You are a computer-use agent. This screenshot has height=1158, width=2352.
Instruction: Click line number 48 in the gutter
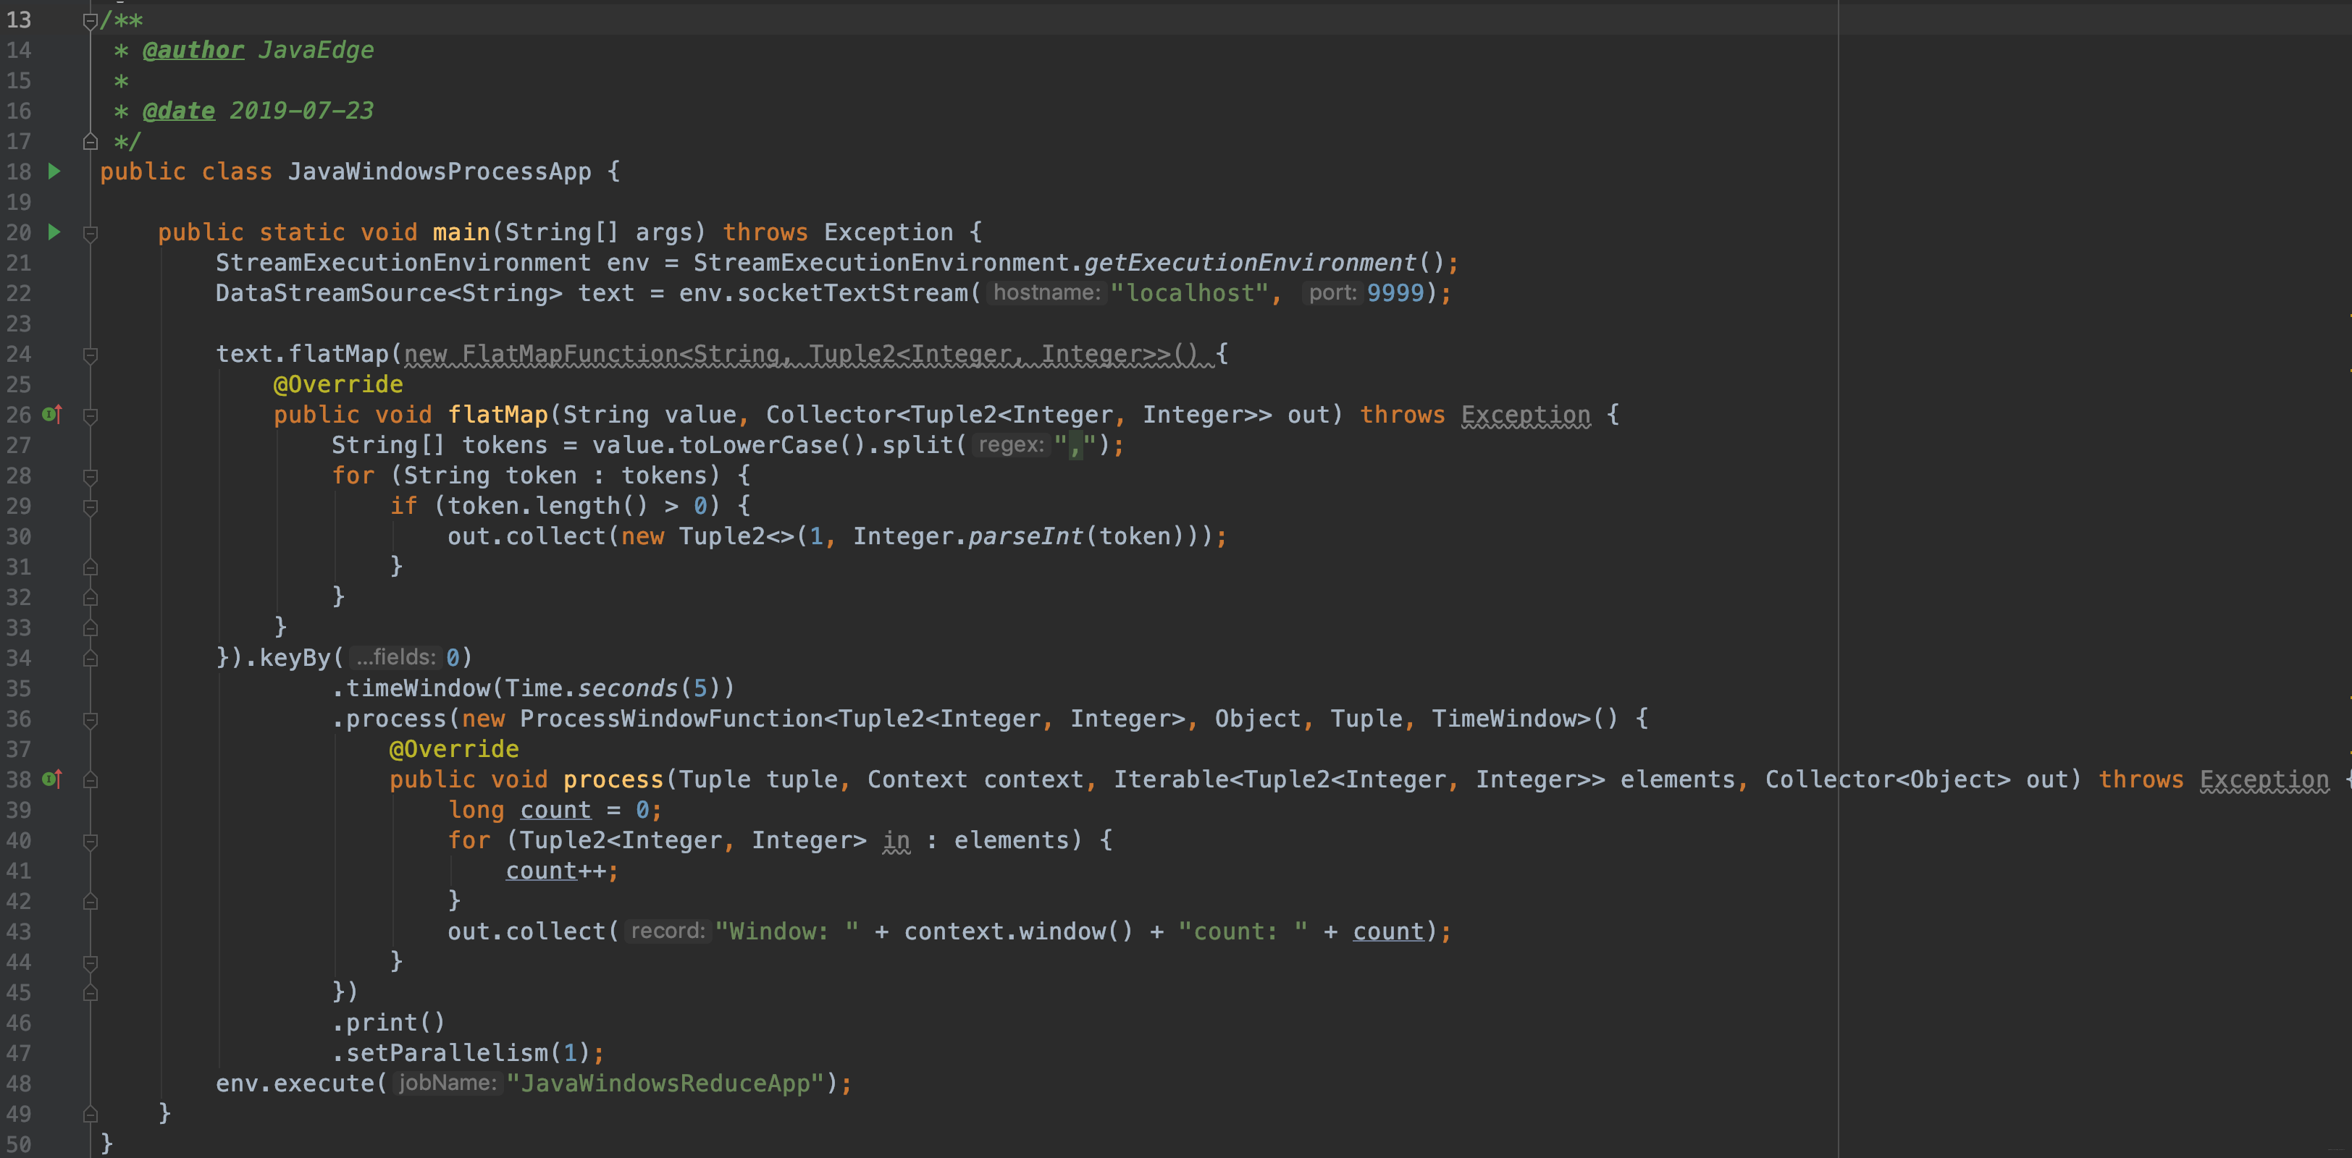click(x=18, y=1083)
